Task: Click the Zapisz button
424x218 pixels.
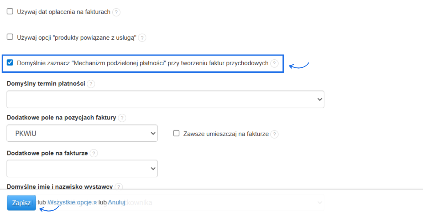Action: [21, 202]
